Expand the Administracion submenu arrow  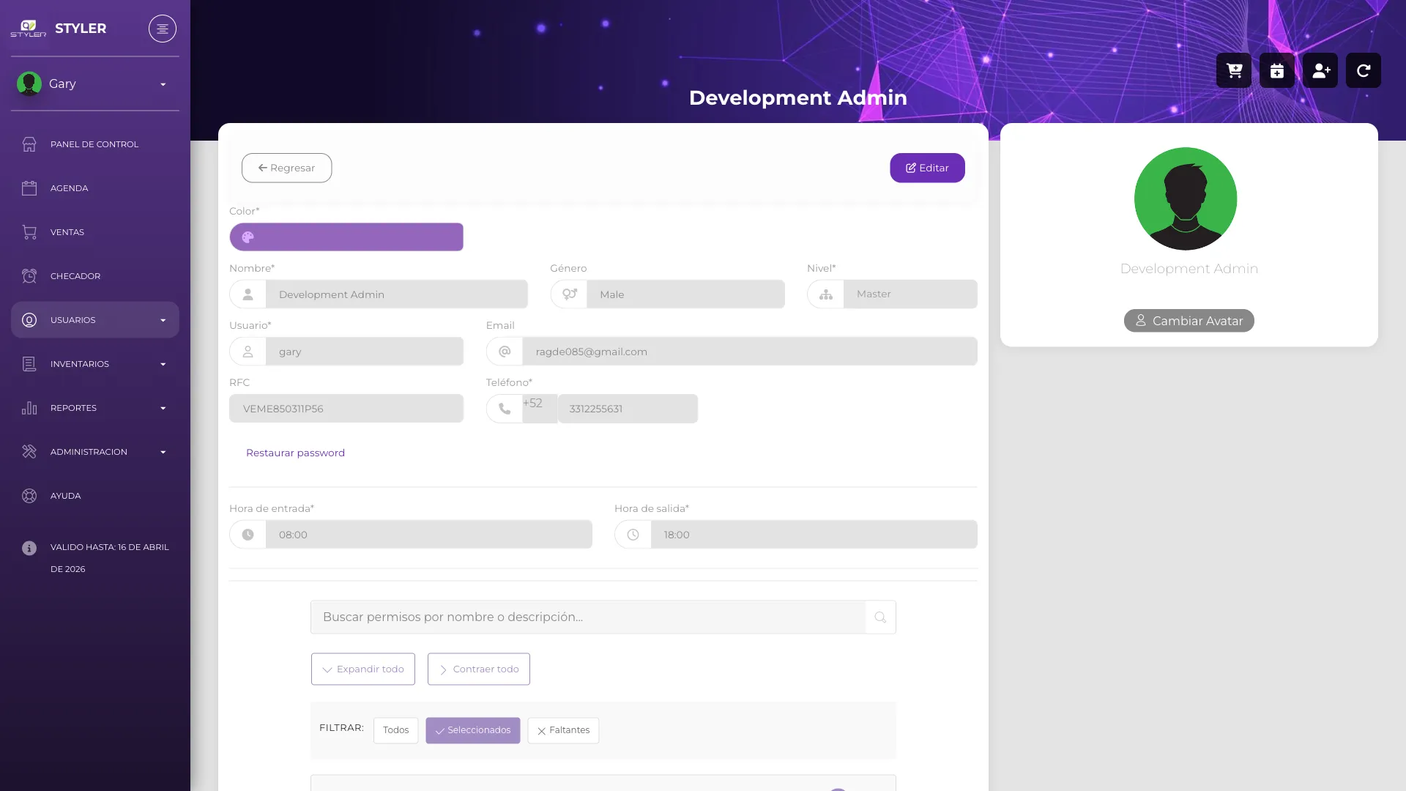(163, 452)
